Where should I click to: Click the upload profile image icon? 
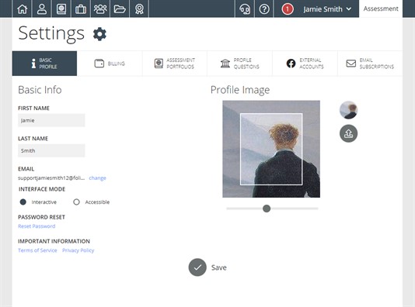[349, 133]
